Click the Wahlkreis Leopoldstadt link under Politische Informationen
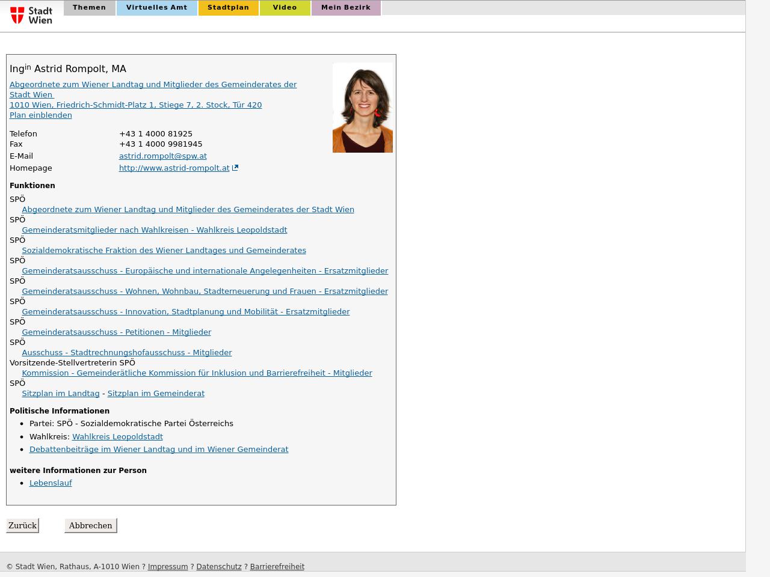 (117, 437)
